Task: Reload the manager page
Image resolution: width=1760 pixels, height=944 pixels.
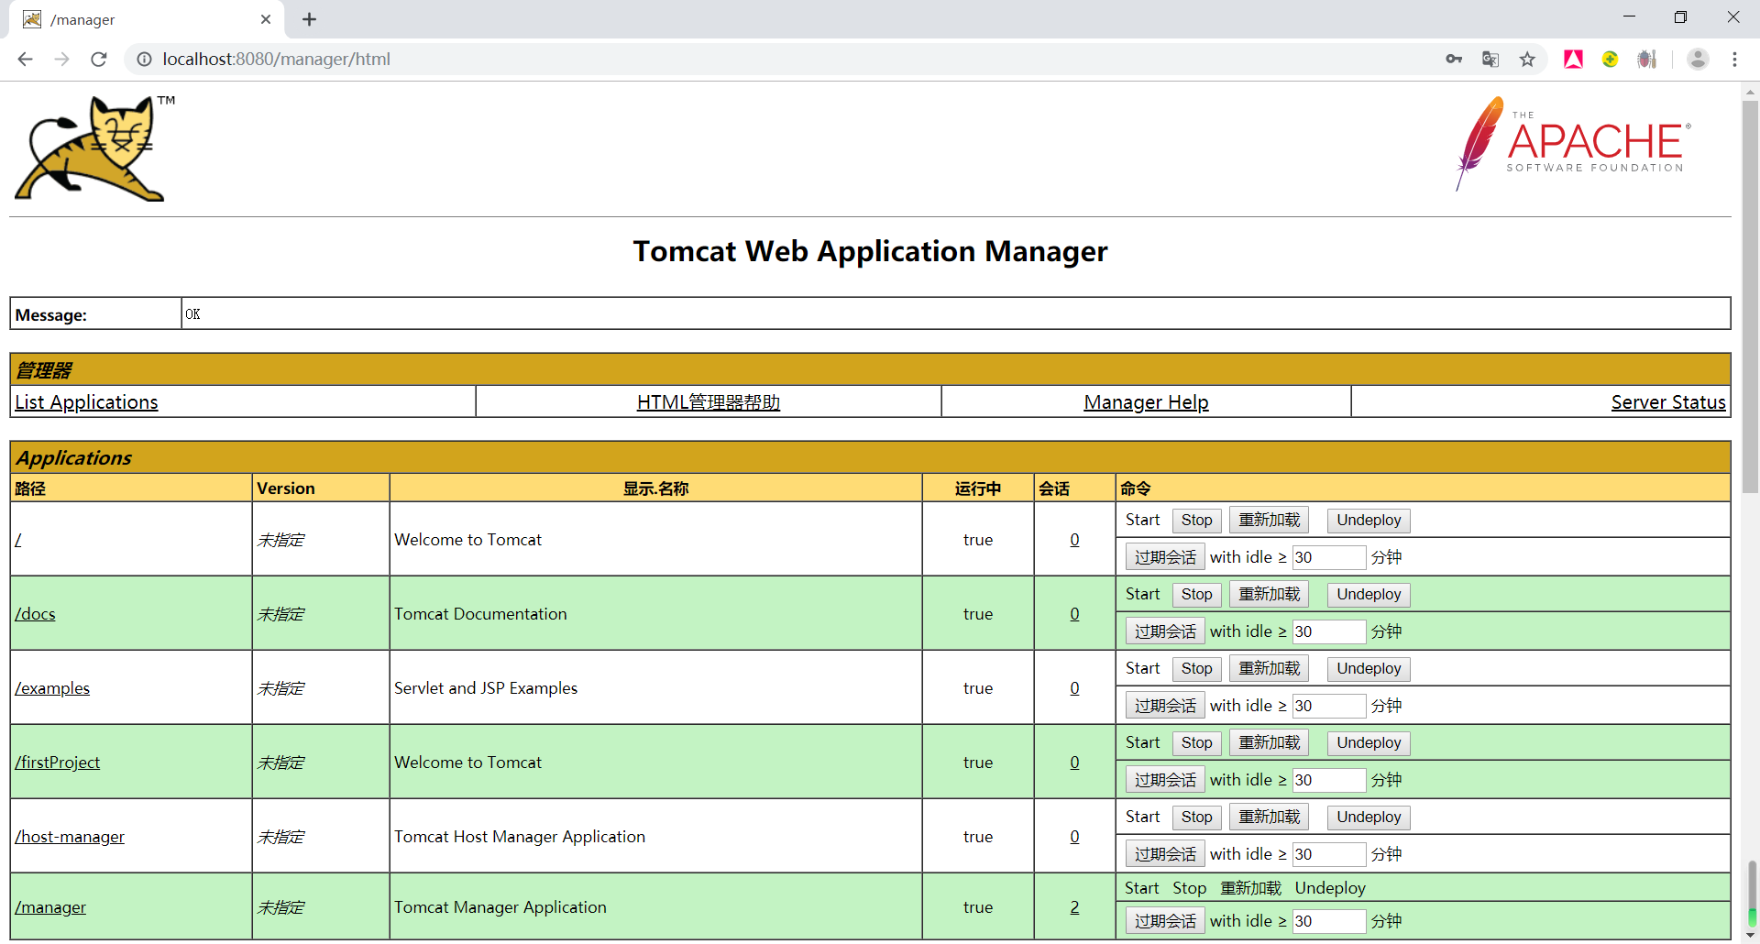Action: click(99, 59)
